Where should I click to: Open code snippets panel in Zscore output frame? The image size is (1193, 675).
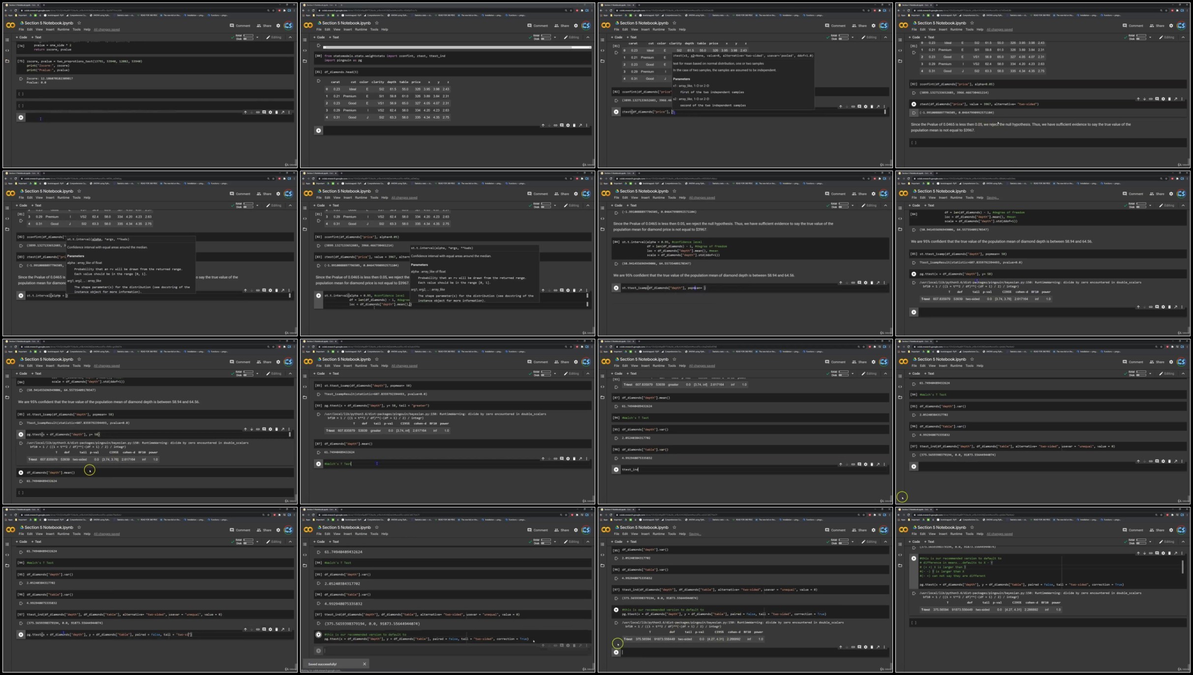pos(7,50)
